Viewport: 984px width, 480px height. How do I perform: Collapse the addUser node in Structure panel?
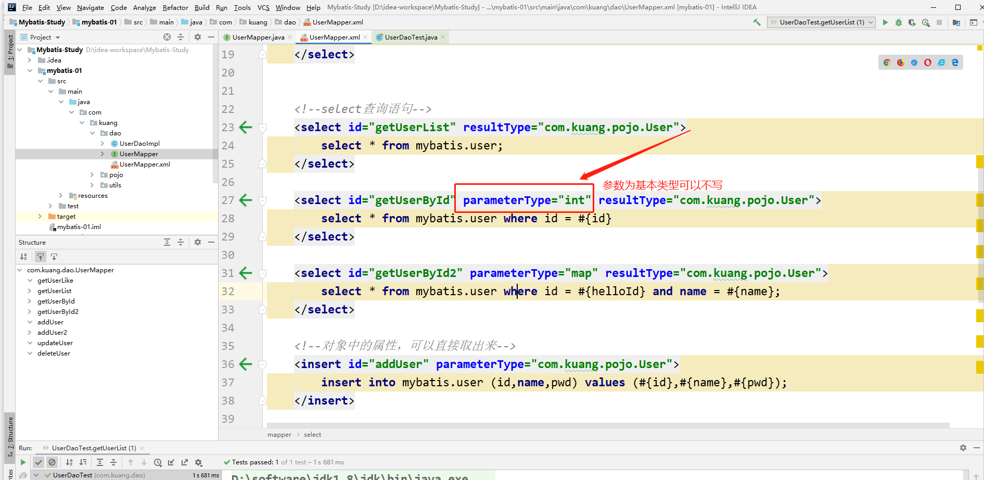[30, 322]
